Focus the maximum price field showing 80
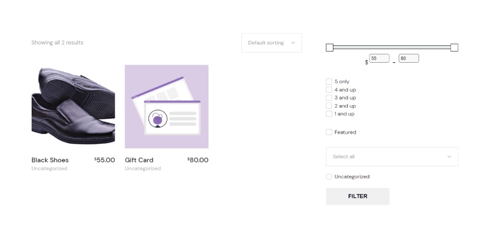The height and width of the screenshot is (233, 494). [x=409, y=58]
